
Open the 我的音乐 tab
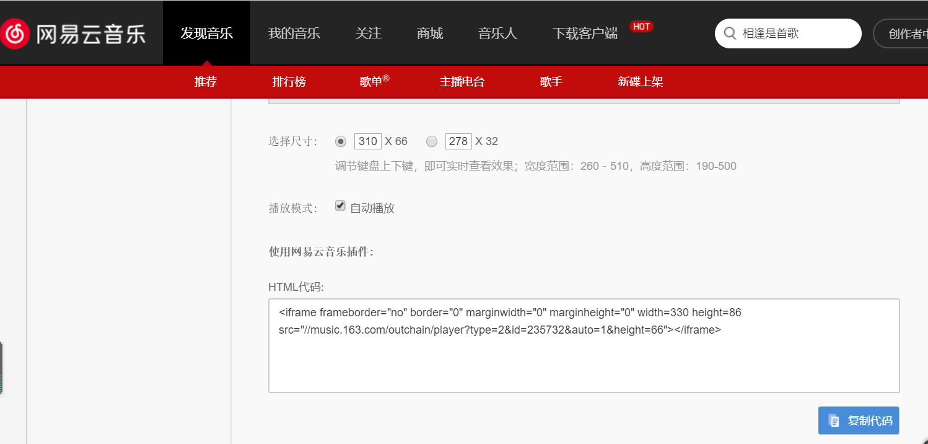[x=294, y=33]
